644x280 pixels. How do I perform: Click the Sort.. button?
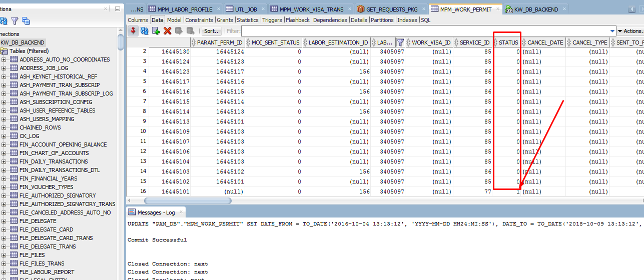pos(212,31)
